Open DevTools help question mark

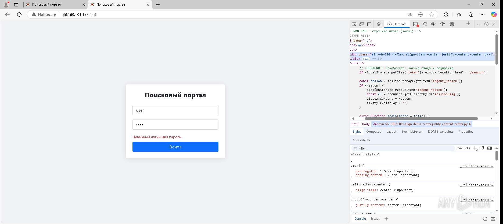coord(486,24)
